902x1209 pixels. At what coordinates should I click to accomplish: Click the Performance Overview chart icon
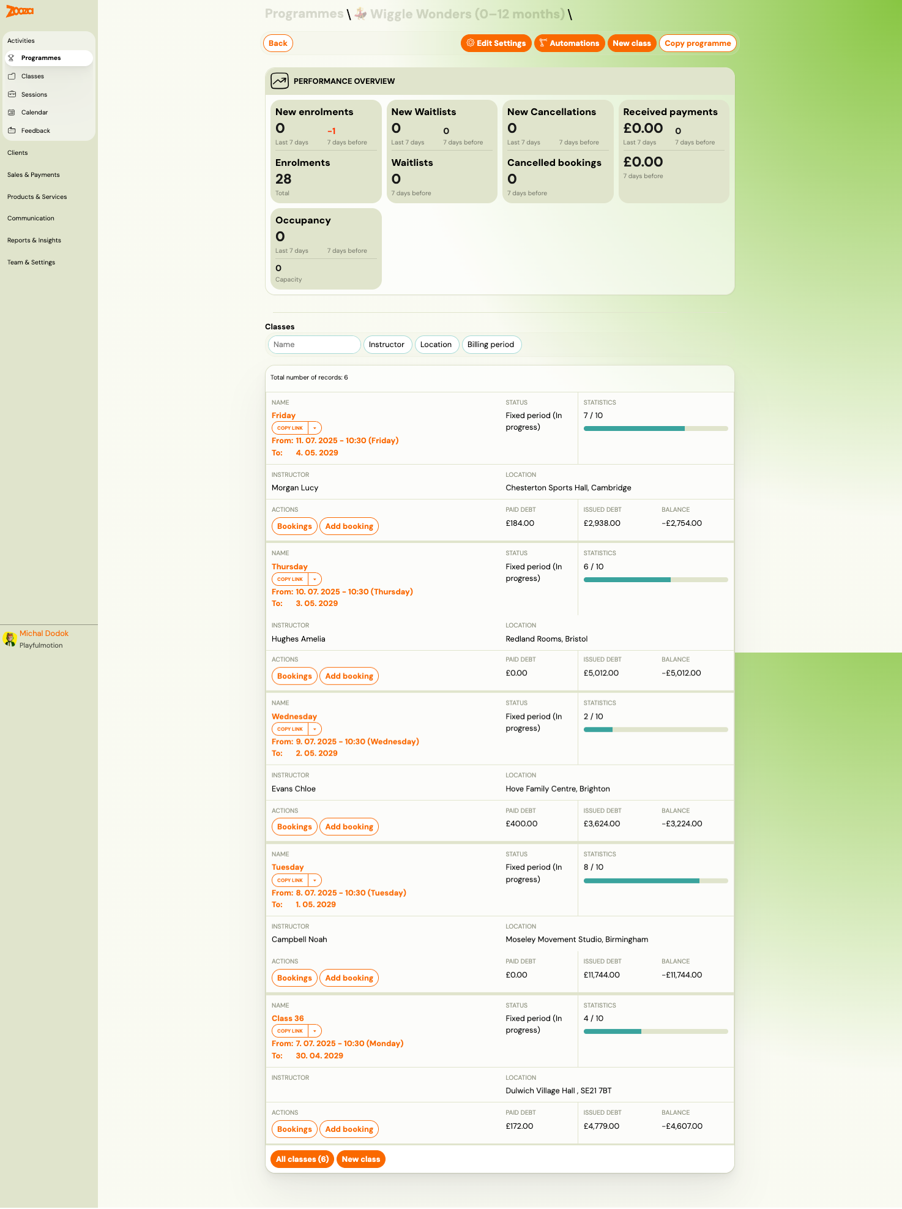280,81
